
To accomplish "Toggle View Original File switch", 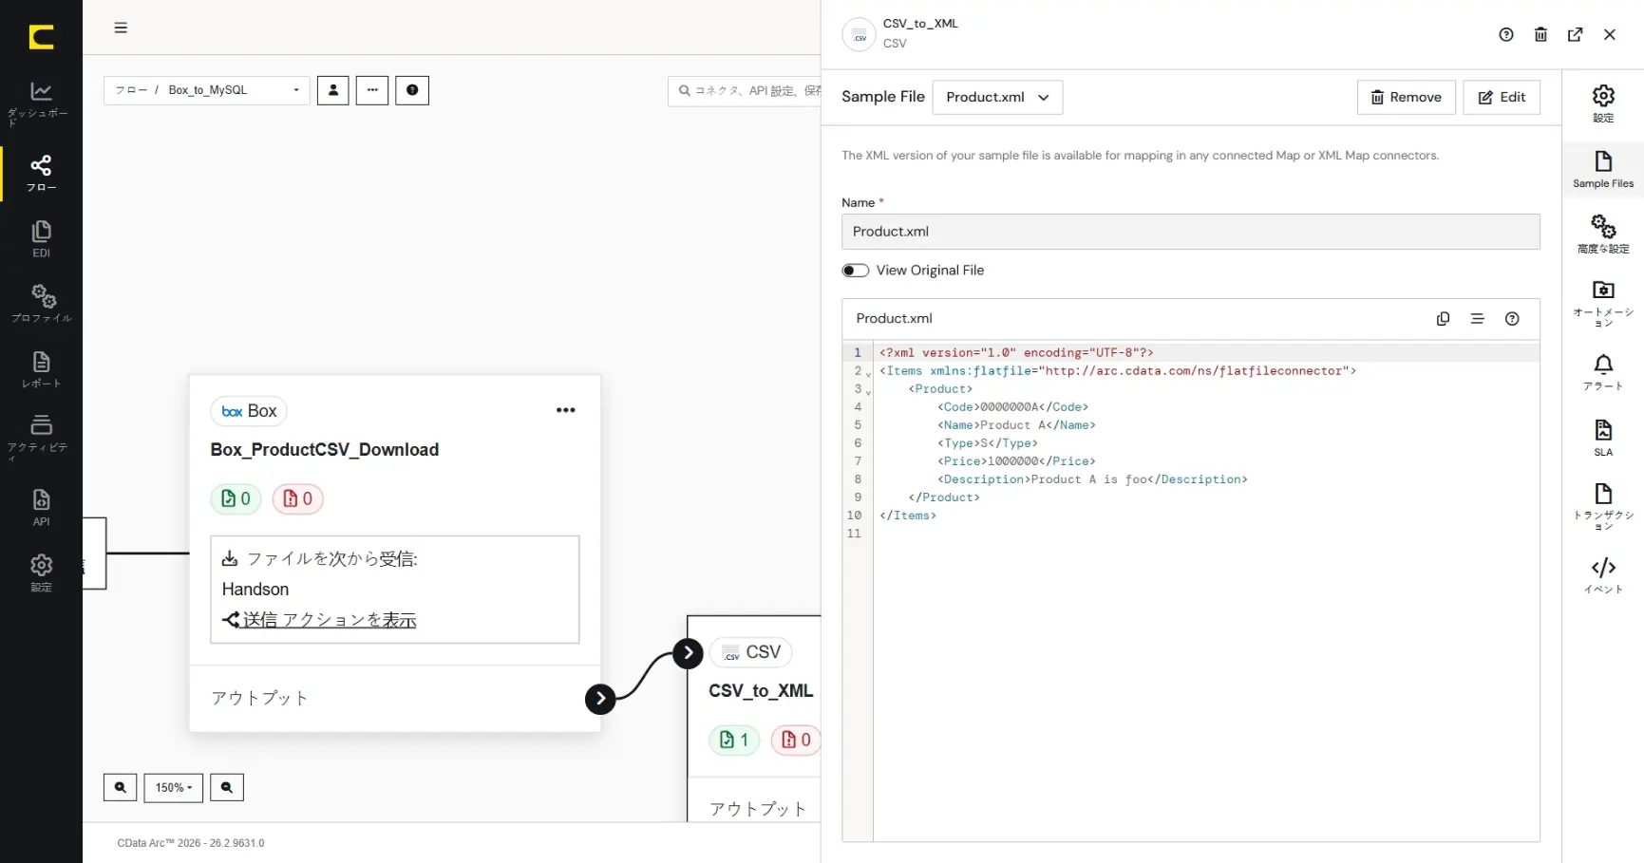I will 856,271.
